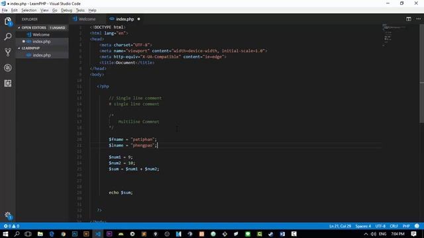Click the $sum = $num1 + $num2; line
The image size is (424, 238).
click(134, 169)
